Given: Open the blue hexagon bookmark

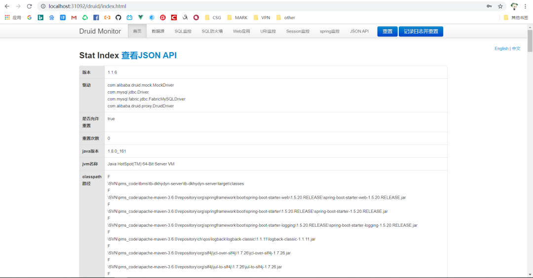Looking at the screenshot, I should (152, 18).
